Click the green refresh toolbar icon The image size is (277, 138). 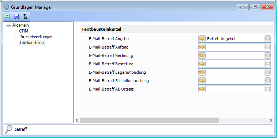(7, 17)
